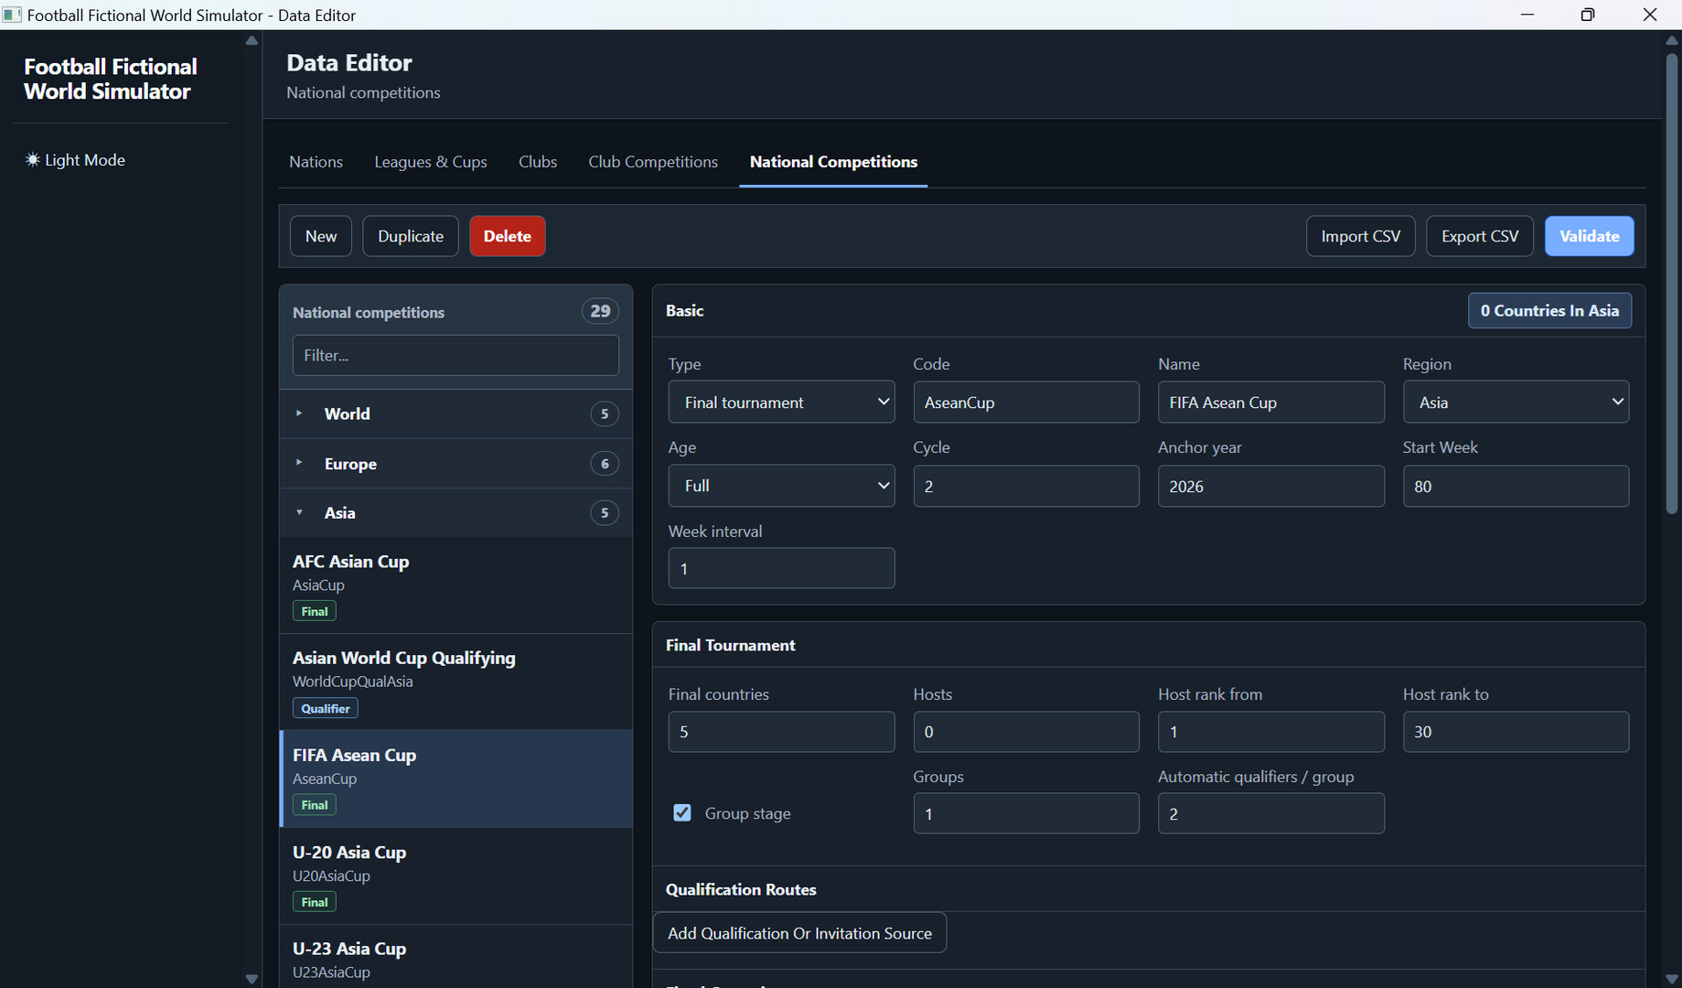Click the New button
This screenshot has height=988, width=1682.
tap(321, 236)
